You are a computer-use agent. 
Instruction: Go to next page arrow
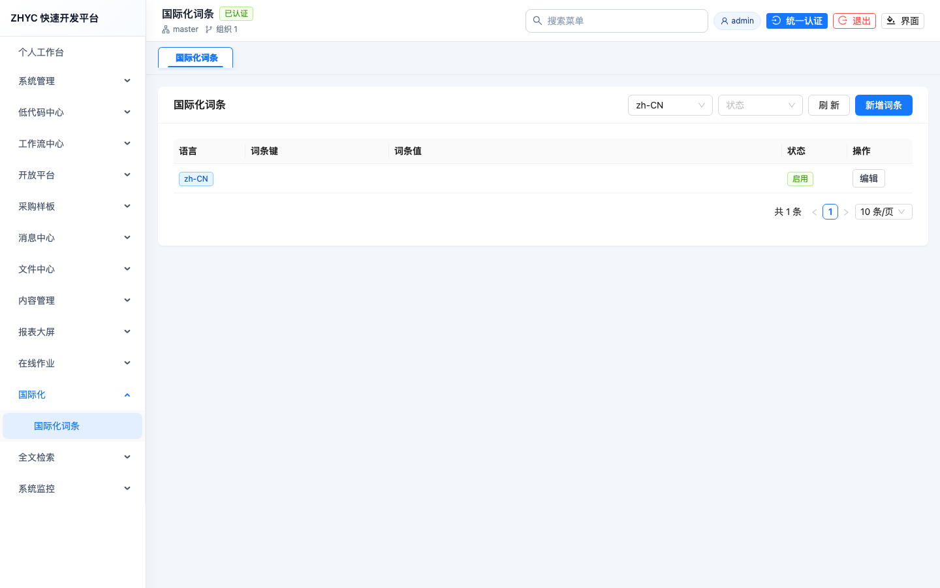click(846, 212)
